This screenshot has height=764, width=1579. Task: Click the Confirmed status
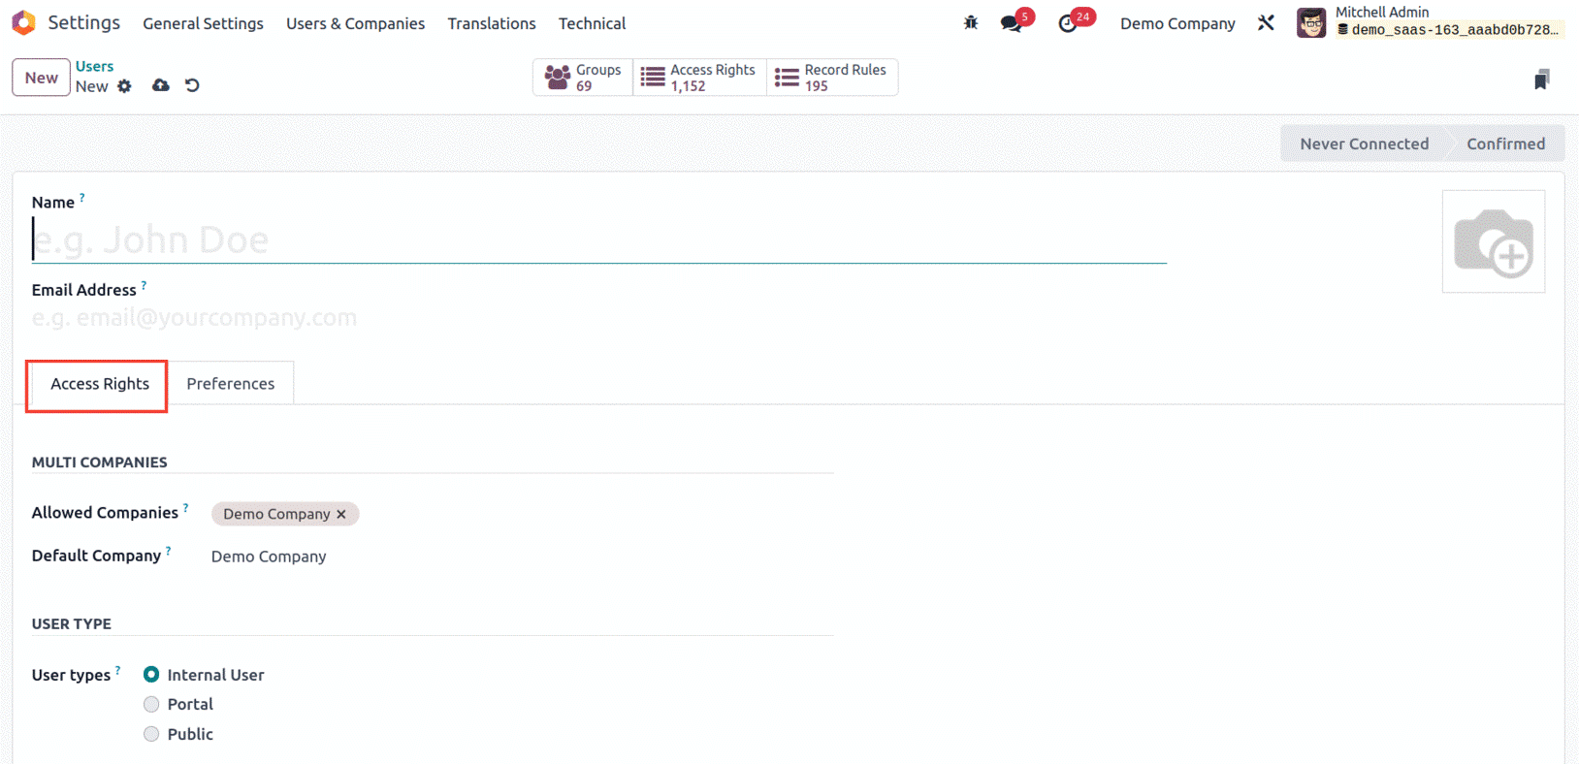coord(1505,143)
